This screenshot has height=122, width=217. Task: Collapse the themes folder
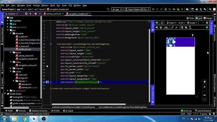[14, 81]
